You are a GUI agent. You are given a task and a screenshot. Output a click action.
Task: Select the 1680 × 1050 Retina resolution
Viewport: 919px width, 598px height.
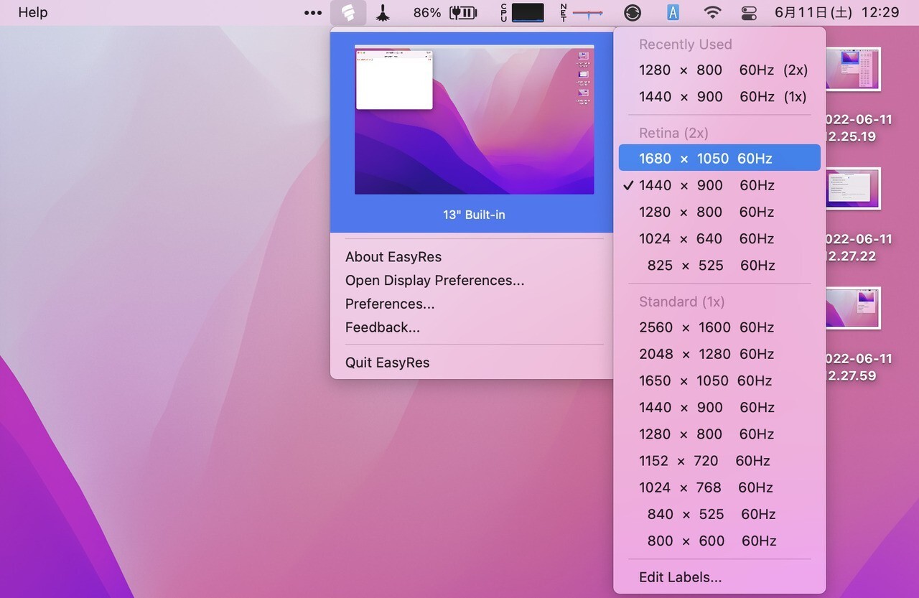pyautogui.click(x=719, y=158)
